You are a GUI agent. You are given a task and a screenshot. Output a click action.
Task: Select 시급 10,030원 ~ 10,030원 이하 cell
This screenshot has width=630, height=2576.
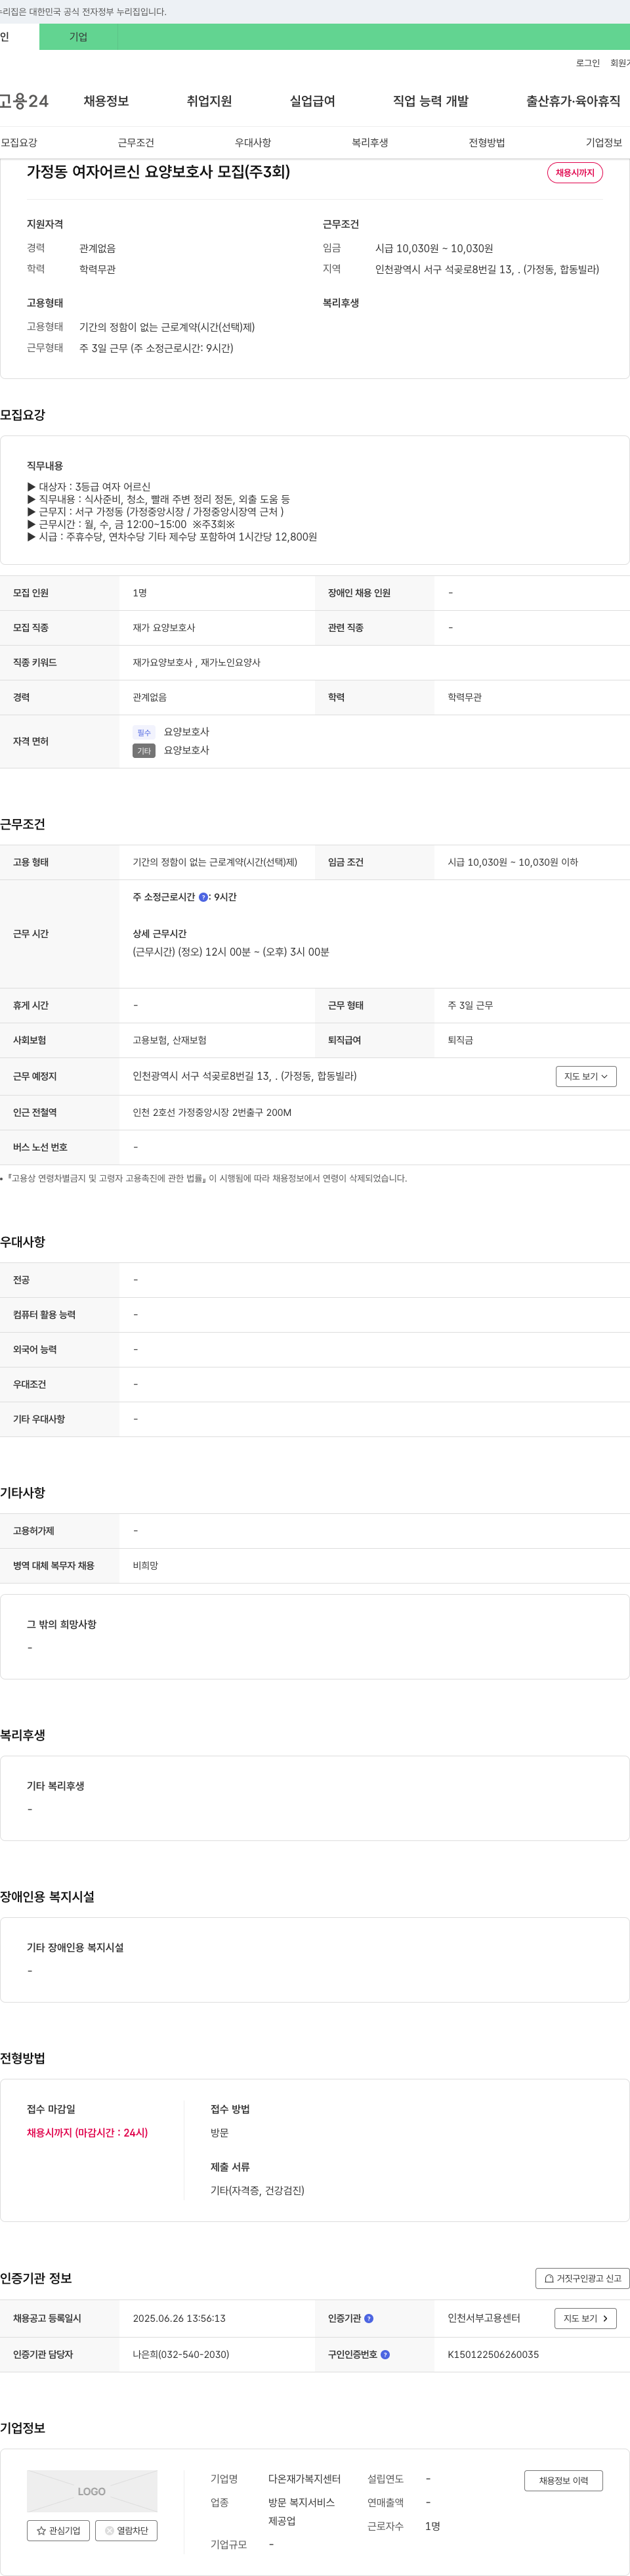coord(512,862)
